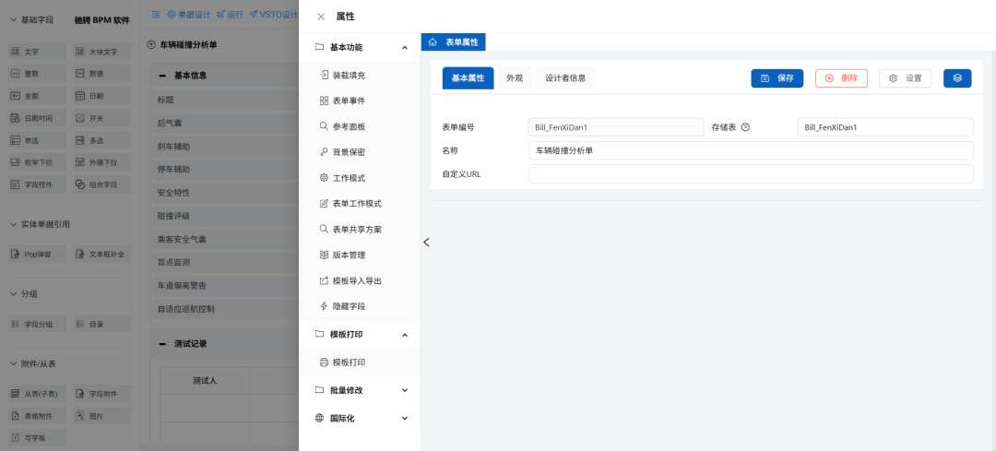This screenshot has height=451, width=996.
Task: Click the left-arrow sidebar collapse handle
Action: (426, 242)
